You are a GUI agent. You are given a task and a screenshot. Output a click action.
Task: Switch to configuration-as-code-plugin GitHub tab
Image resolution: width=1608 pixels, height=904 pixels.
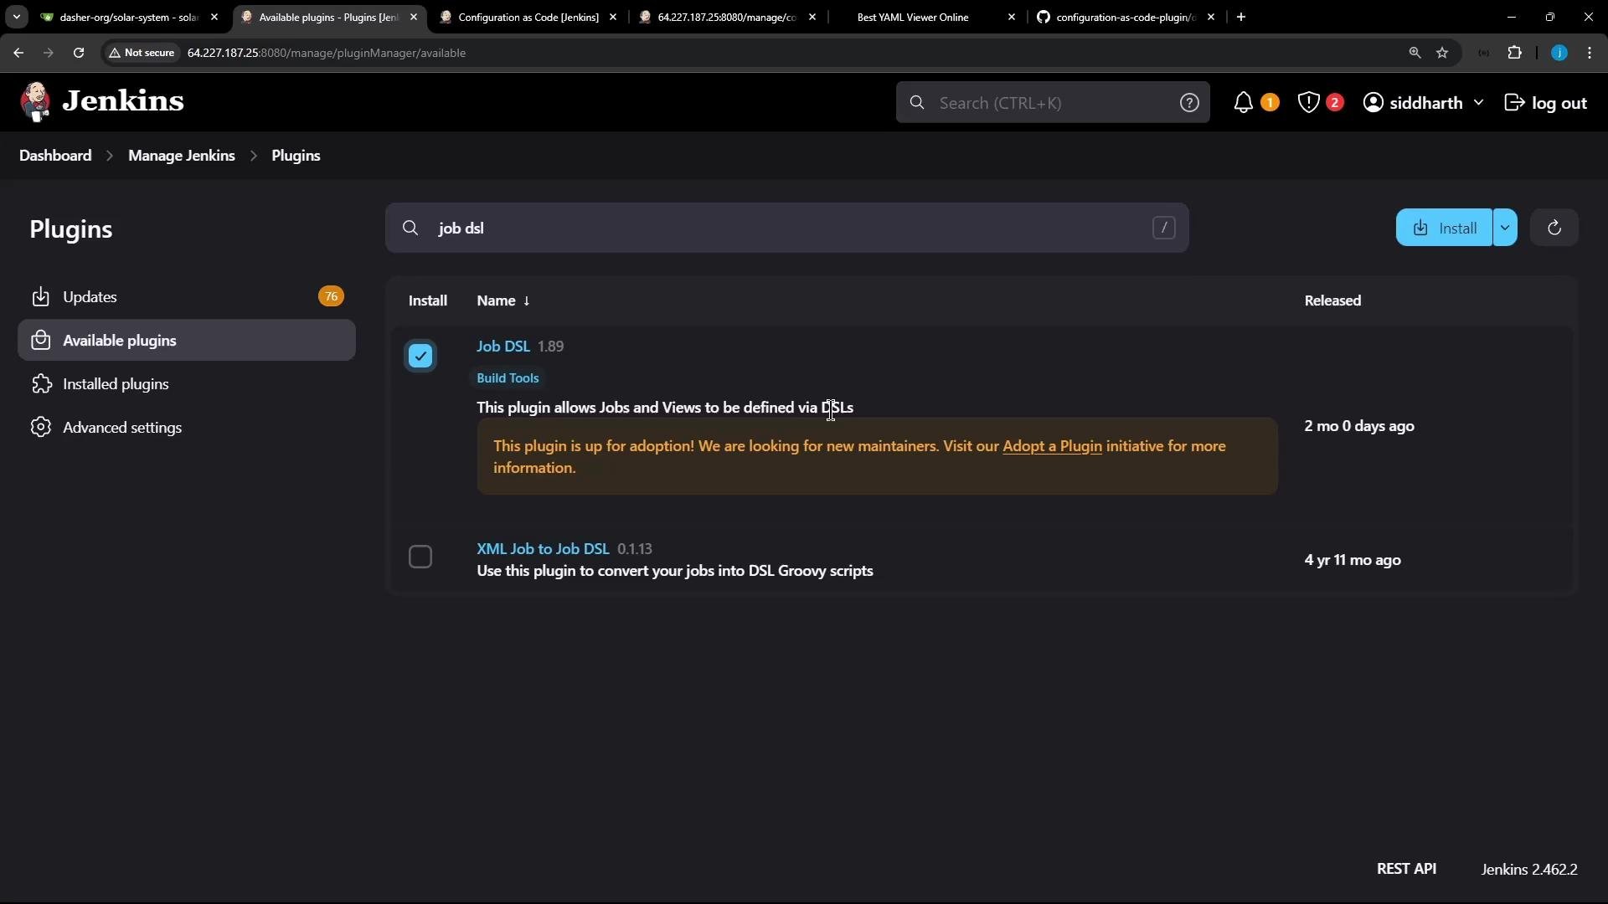click(x=1126, y=17)
